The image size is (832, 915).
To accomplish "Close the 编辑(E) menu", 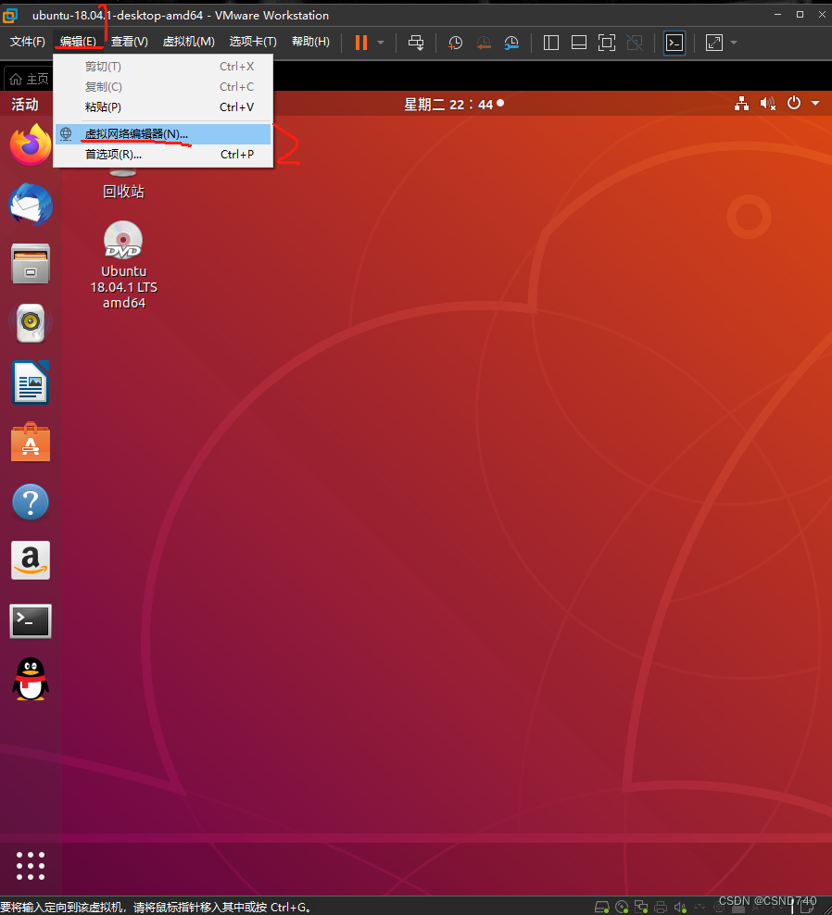I will 78,42.
